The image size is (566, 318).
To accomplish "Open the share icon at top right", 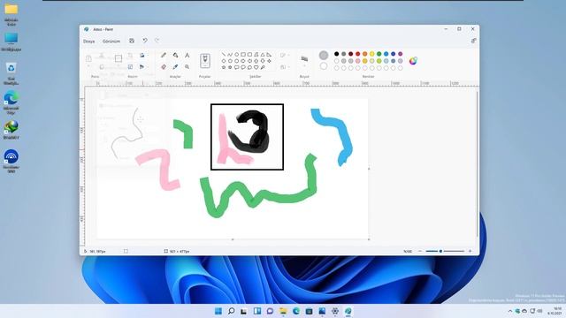I will (x=474, y=41).
